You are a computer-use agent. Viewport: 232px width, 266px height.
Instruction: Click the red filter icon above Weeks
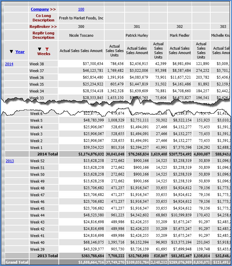pos(47,49)
